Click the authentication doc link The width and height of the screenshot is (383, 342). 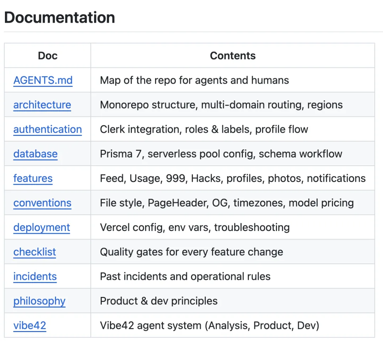point(48,129)
